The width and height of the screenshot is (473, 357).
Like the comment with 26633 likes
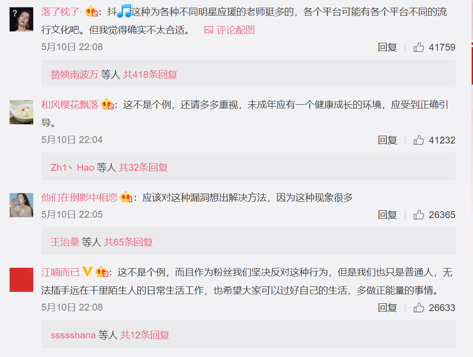point(419,307)
